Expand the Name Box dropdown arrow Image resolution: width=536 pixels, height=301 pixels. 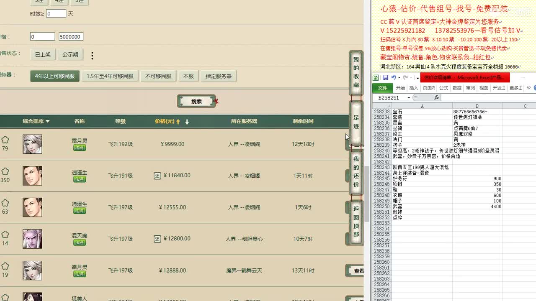409,97
